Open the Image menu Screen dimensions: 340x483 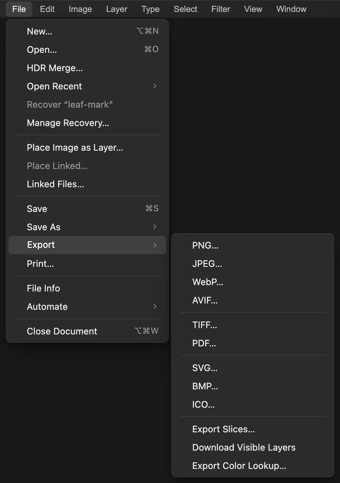click(80, 9)
